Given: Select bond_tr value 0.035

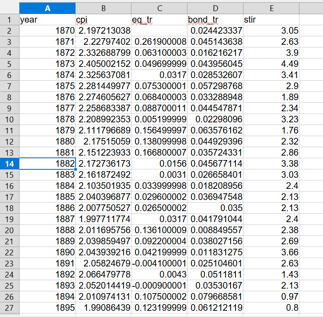Looking at the screenshot, I should [x=215, y=208].
